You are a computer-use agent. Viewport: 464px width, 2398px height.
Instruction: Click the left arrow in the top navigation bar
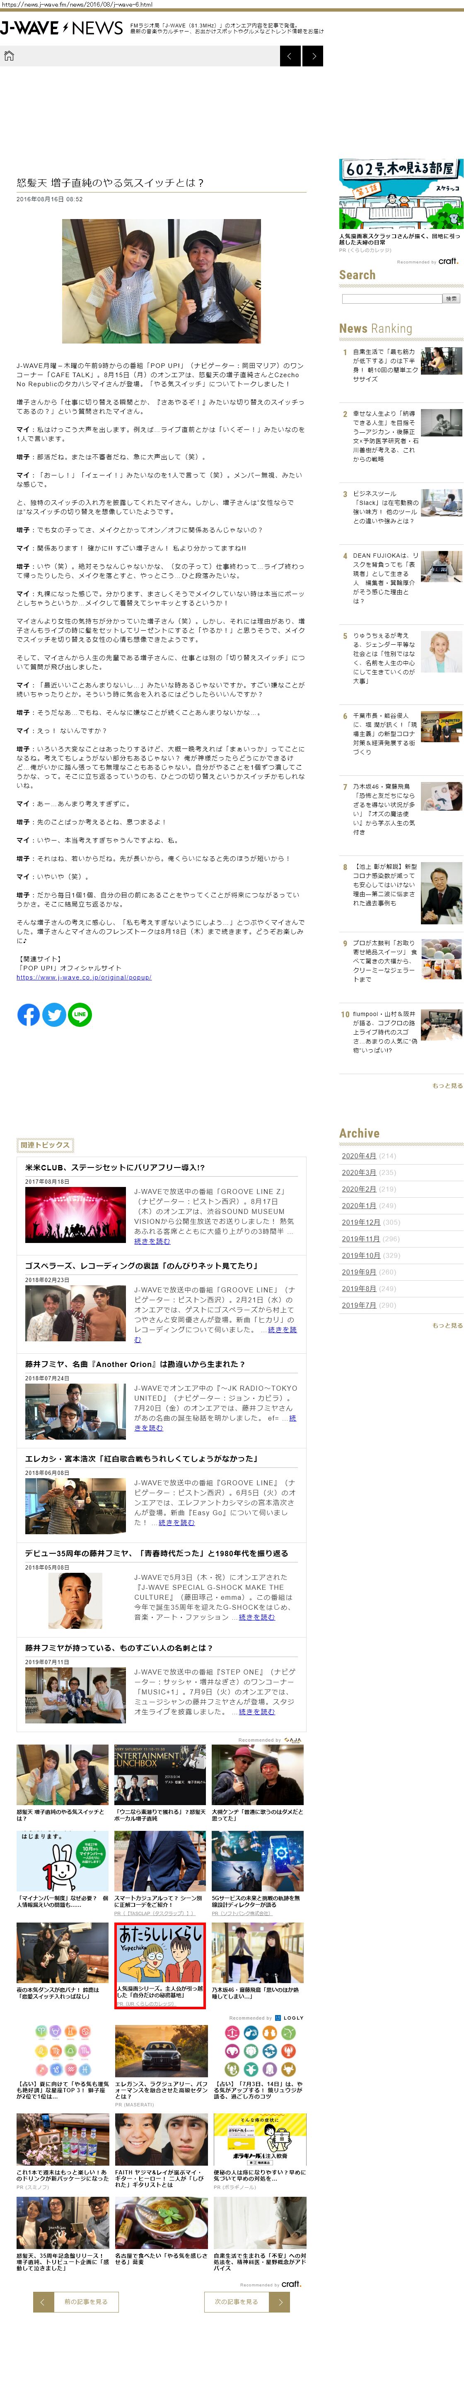(290, 56)
